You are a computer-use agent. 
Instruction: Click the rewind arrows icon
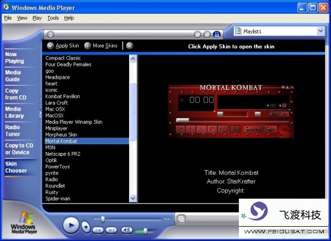(97, 220)
